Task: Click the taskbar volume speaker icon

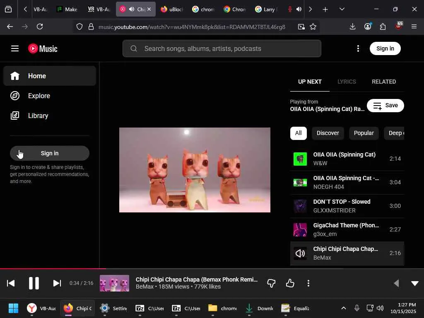Action: (380, 308)
